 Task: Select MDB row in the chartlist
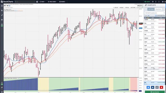coord(155,50)
